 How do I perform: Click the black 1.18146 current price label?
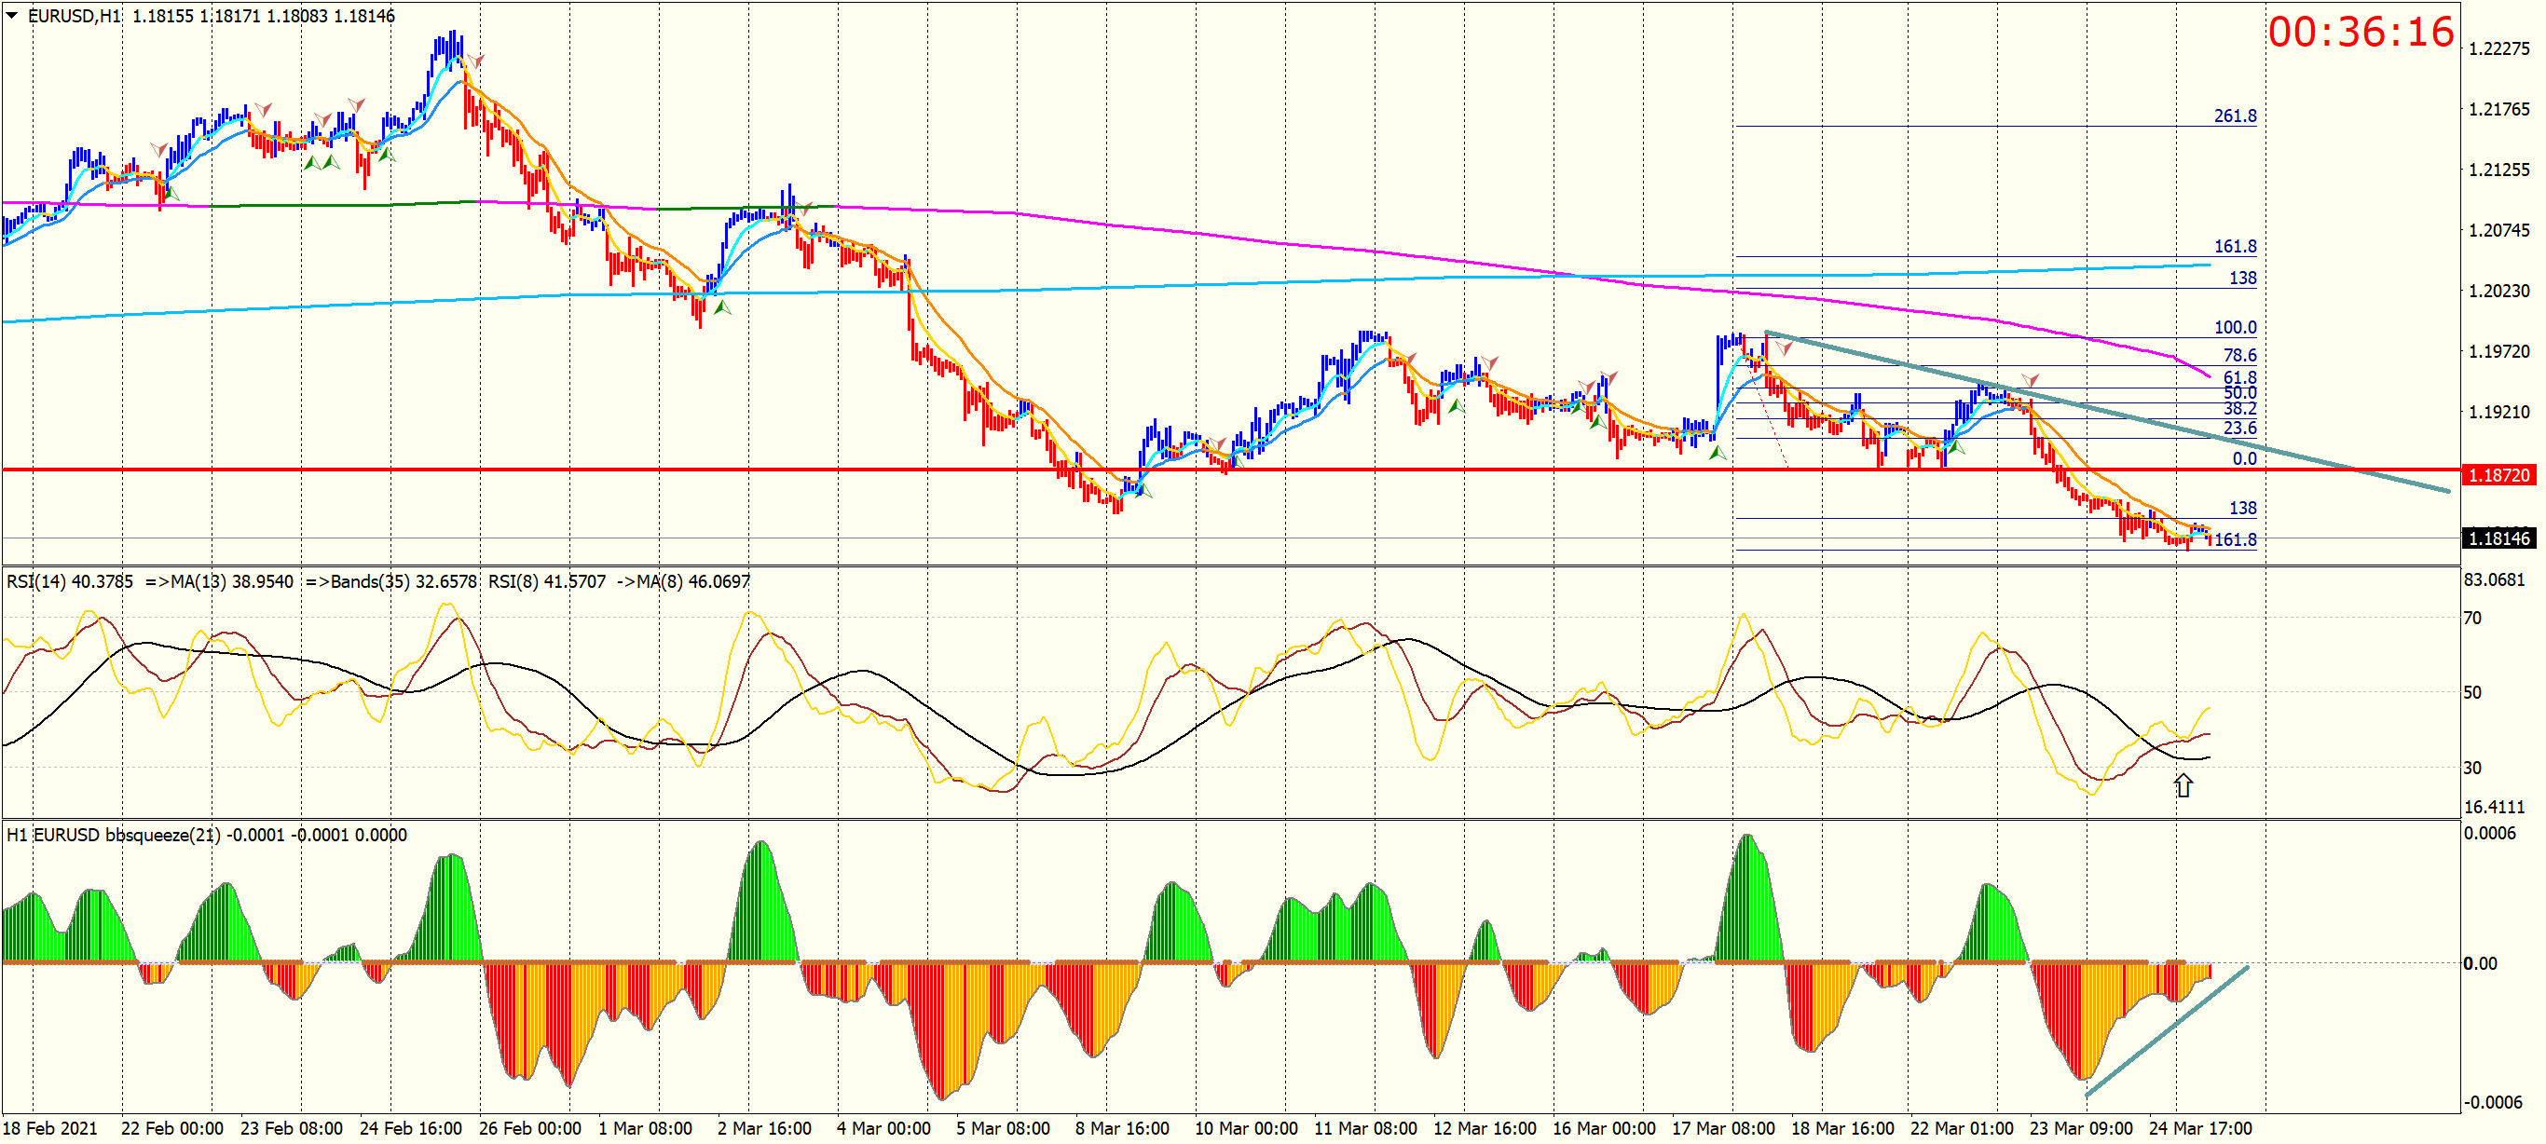2498,538
